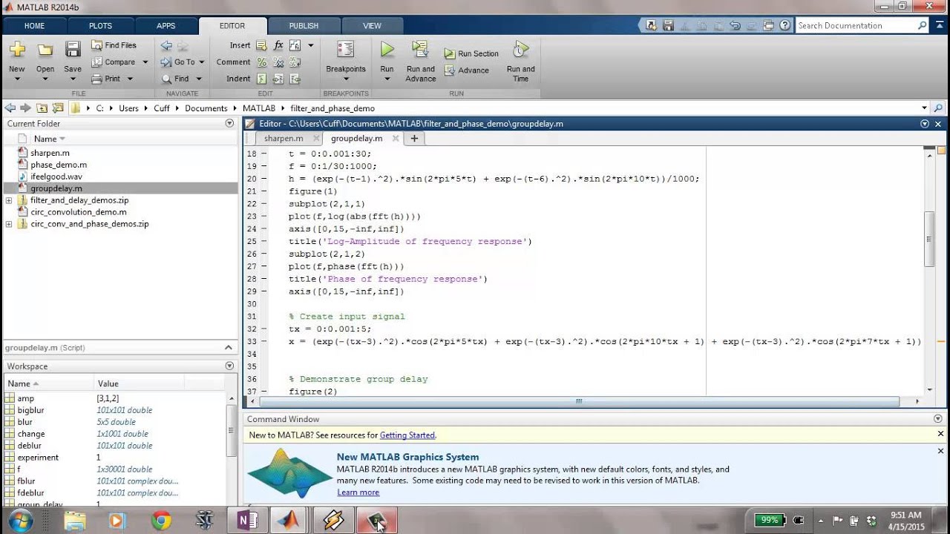This screenshot has width=950, height=534.
Task: Click the Comment percent icon
Action: pyautogui.click(x=262, y=62)
